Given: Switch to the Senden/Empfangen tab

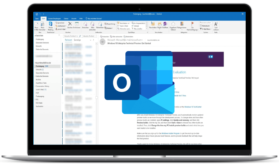Looking at the screenshot, I should pyautogui.click(x=54, y=18).
